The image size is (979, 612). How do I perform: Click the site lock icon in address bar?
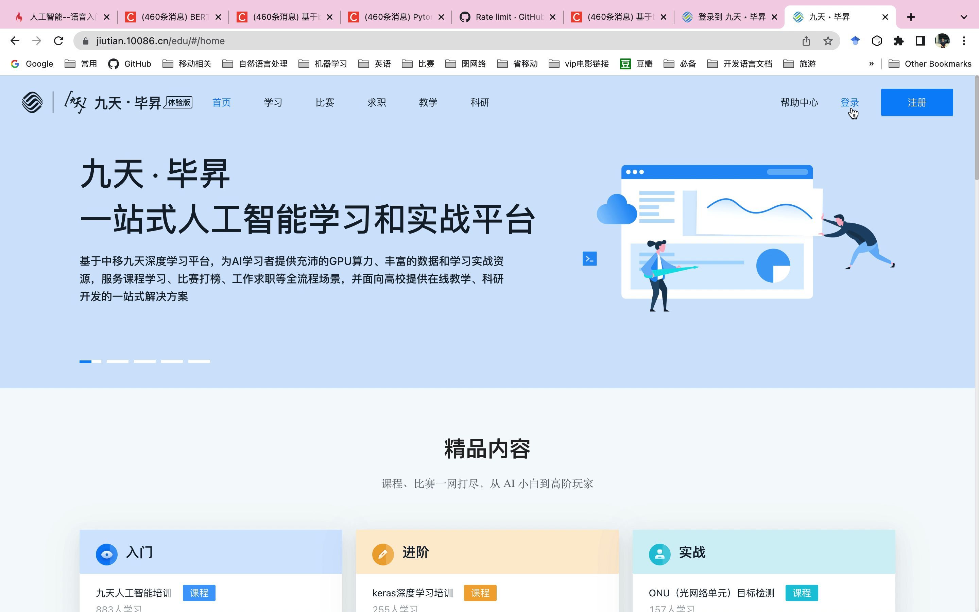pos(85,41)
